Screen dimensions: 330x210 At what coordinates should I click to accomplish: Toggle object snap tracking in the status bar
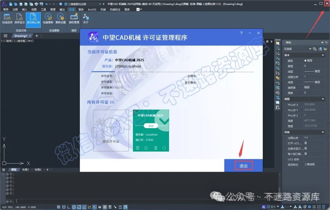tap(84, 207)
